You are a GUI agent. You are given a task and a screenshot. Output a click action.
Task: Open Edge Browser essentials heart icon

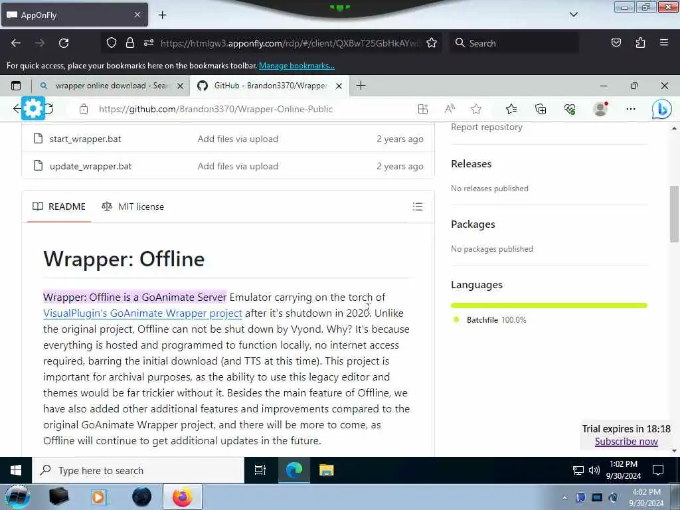(x=570, y=110)
